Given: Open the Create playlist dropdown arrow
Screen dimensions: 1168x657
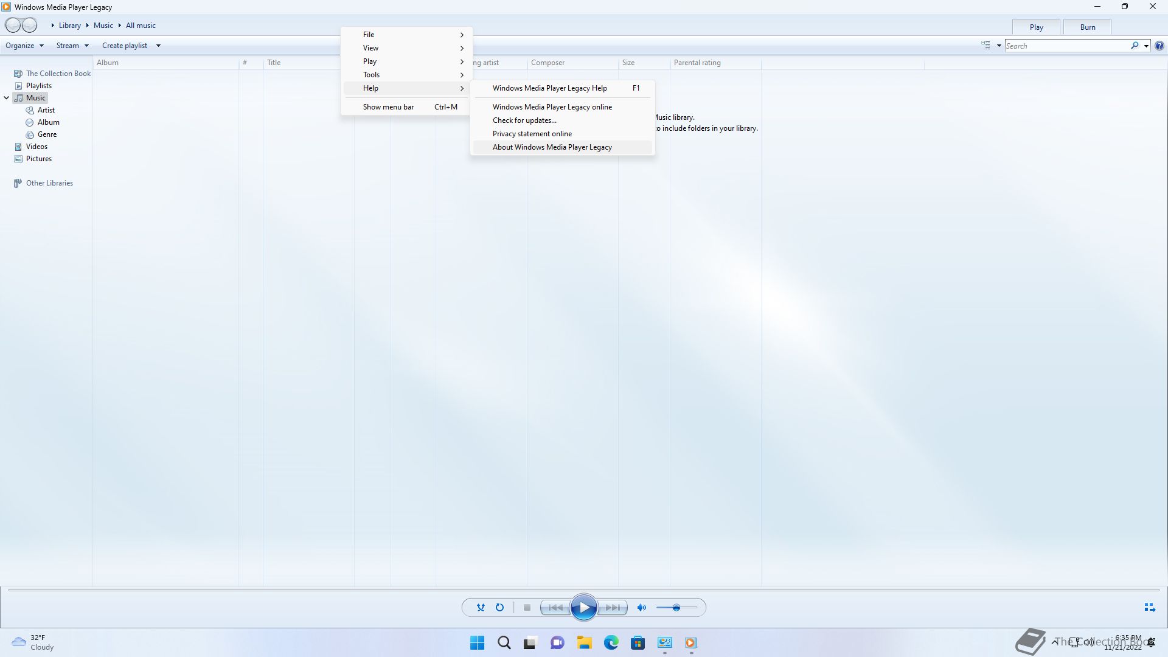Looking at the screenshot, I should click(158, 46).
